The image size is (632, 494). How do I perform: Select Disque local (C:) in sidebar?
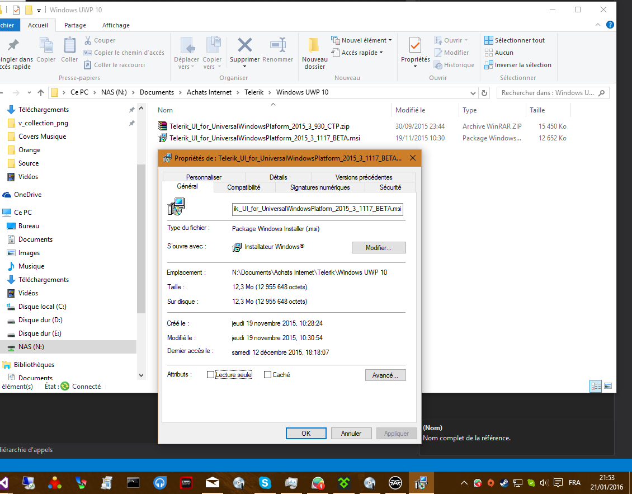click(42, 307)
